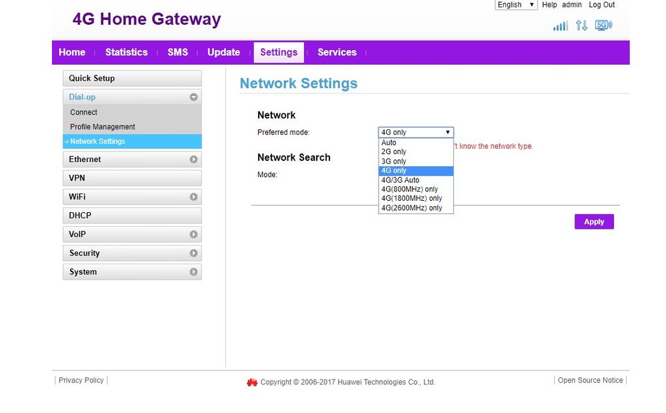Click the Huawei logo in footer
Screen dimensions: 666x413
pos(252,382)
